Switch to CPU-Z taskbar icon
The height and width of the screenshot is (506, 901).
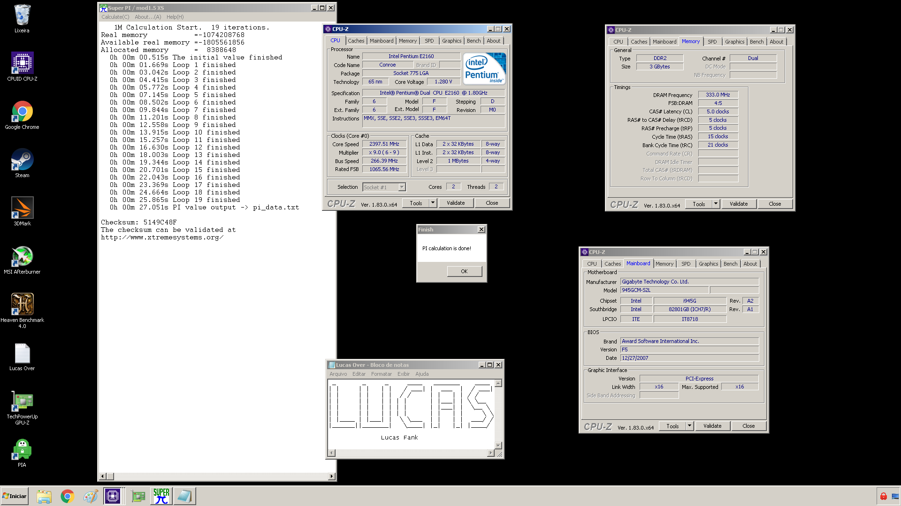click(113, 496)
